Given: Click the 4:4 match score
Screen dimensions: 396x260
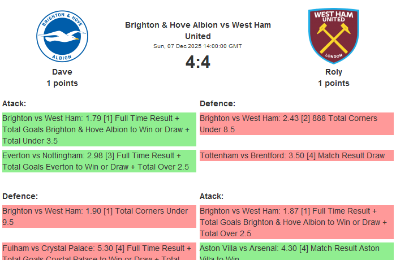Looking at the screenshot, I should pyautogui.click(x=198, y=62).
